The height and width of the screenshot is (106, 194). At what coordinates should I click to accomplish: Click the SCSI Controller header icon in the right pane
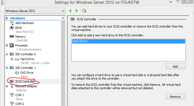tap(73, 19)
